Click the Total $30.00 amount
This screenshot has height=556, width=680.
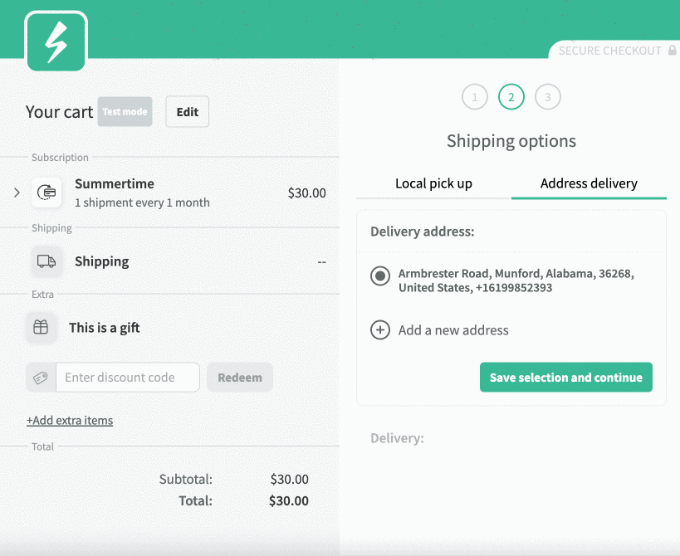289,501
